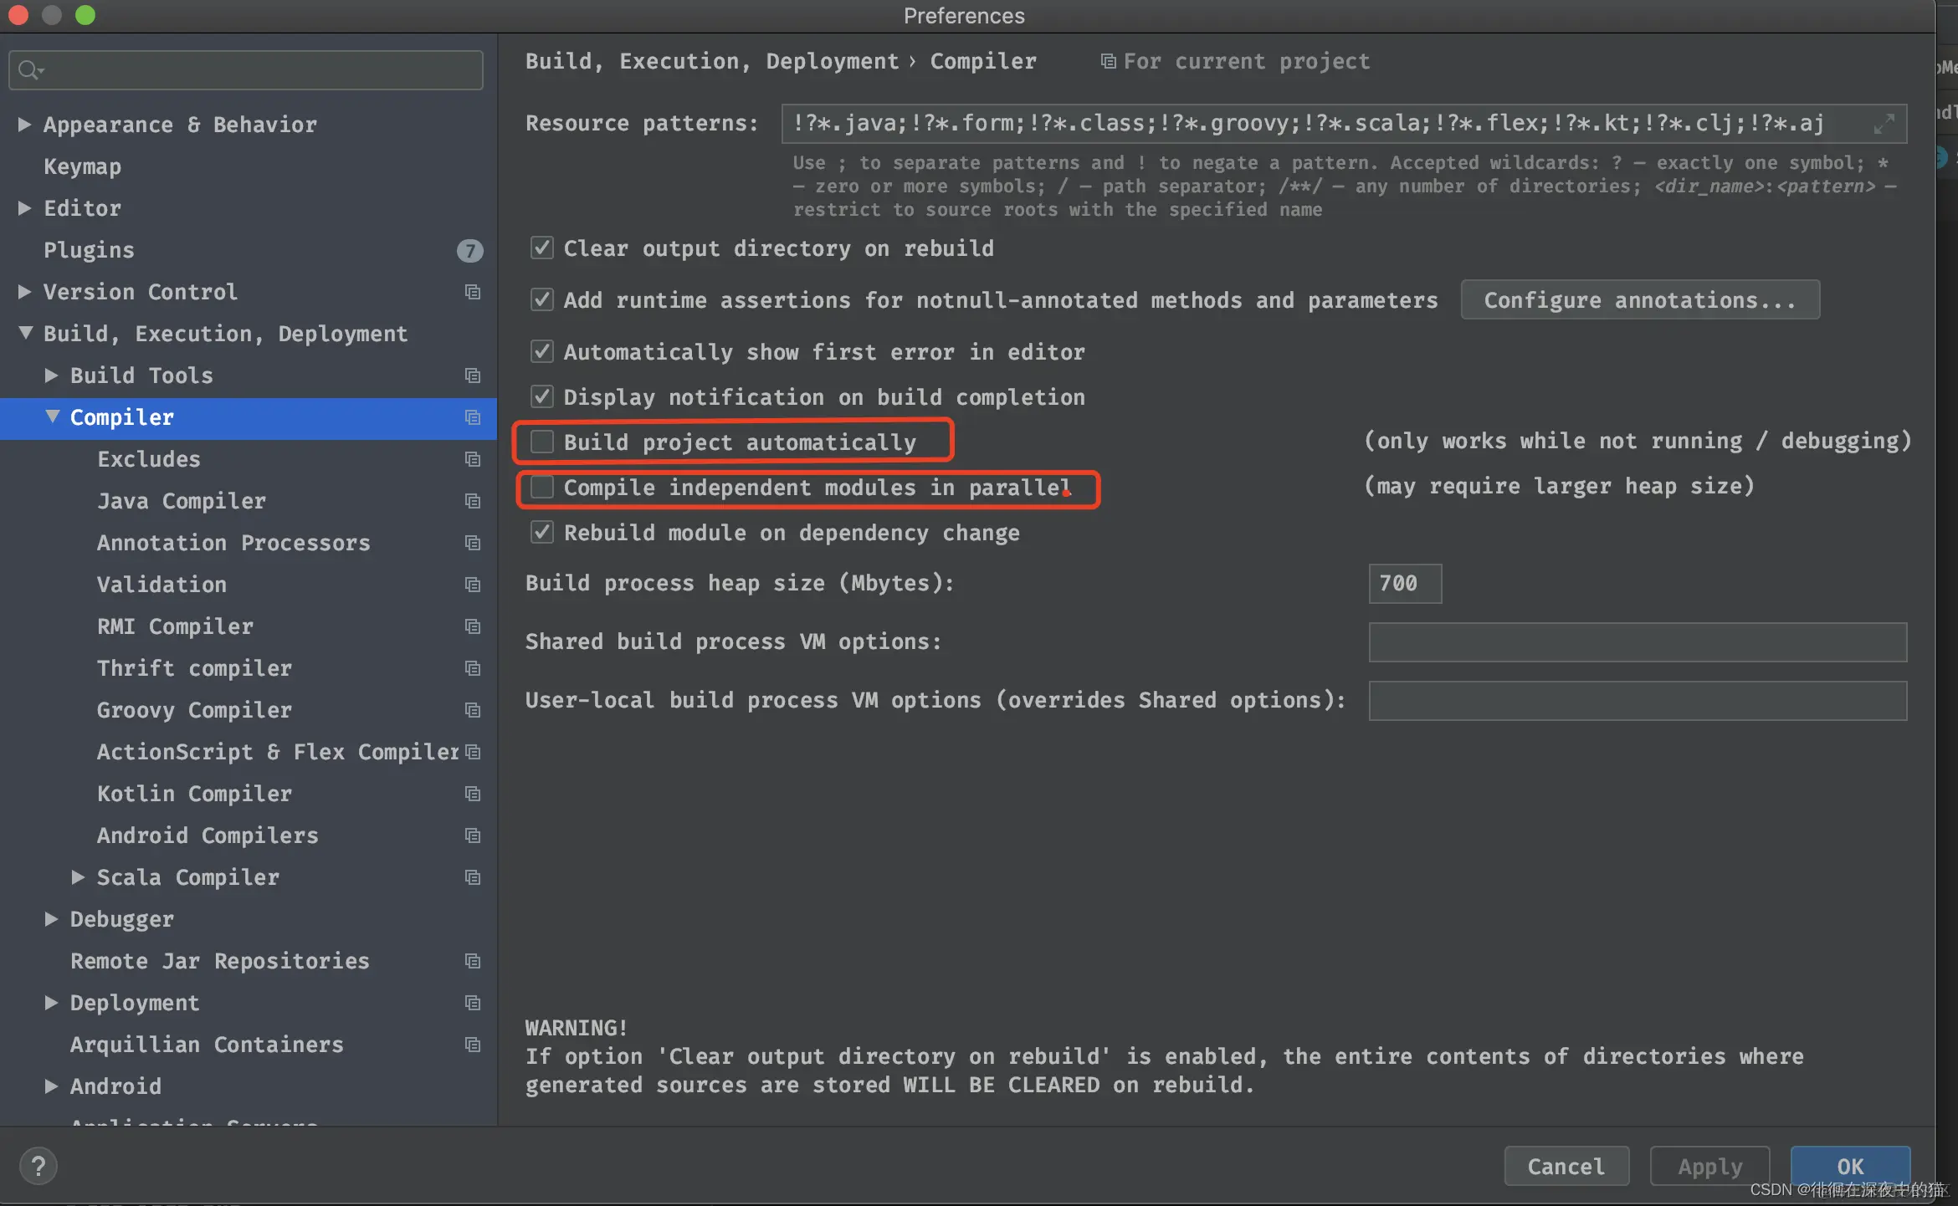
Task: Click project-level icon beside Java Compiler
Action: click(x=473, y=501)
